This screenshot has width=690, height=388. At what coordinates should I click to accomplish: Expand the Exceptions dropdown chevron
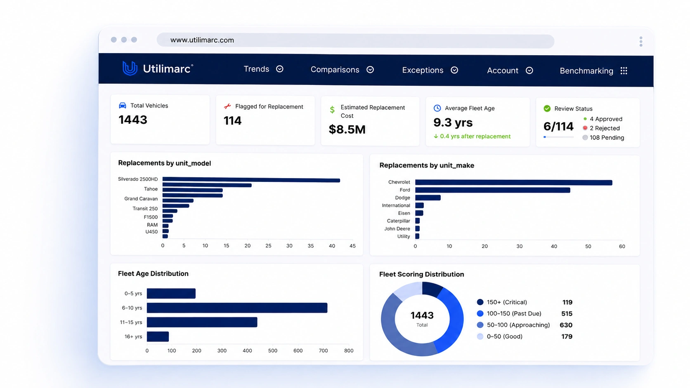pos(454,70)
